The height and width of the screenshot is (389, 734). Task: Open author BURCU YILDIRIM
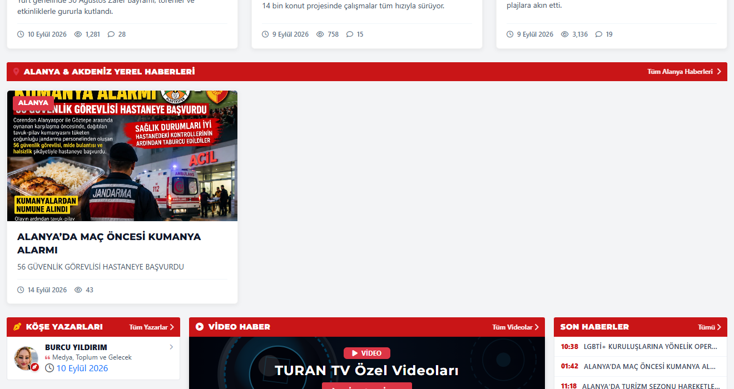76,347
